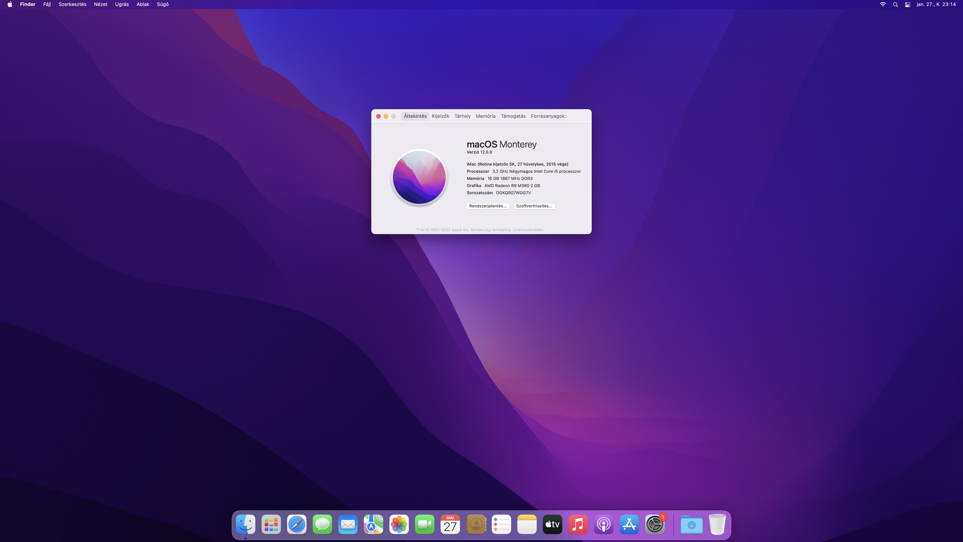963x542 pixels.
Task: Click the Licencszerződés link
Action: pos(528,230)
